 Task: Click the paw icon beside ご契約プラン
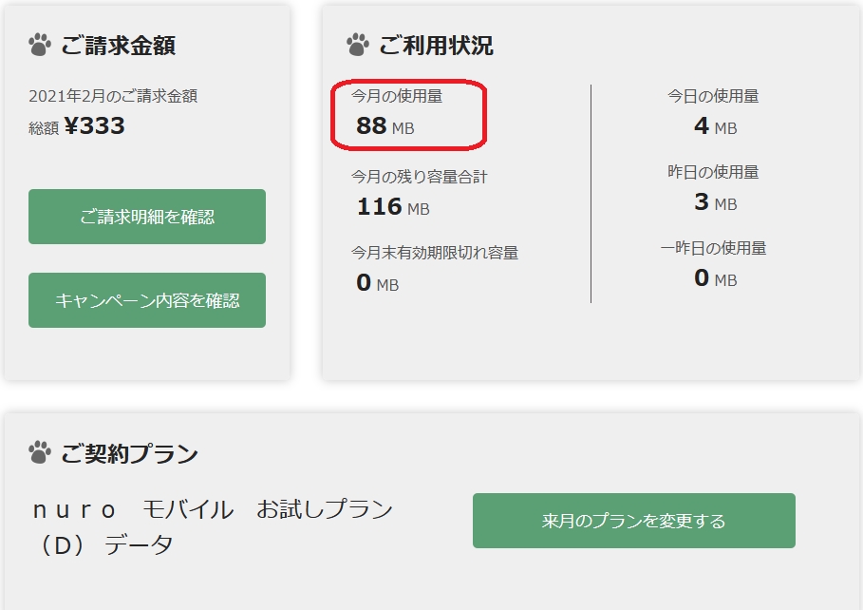40,452
